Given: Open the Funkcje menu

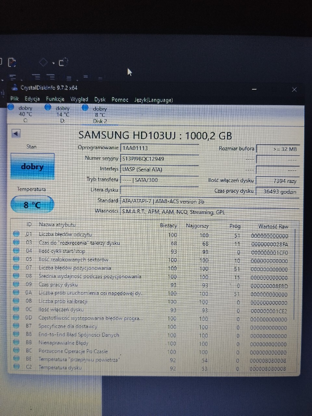Looking at the screenshot, I should click(x=55, y=99).
